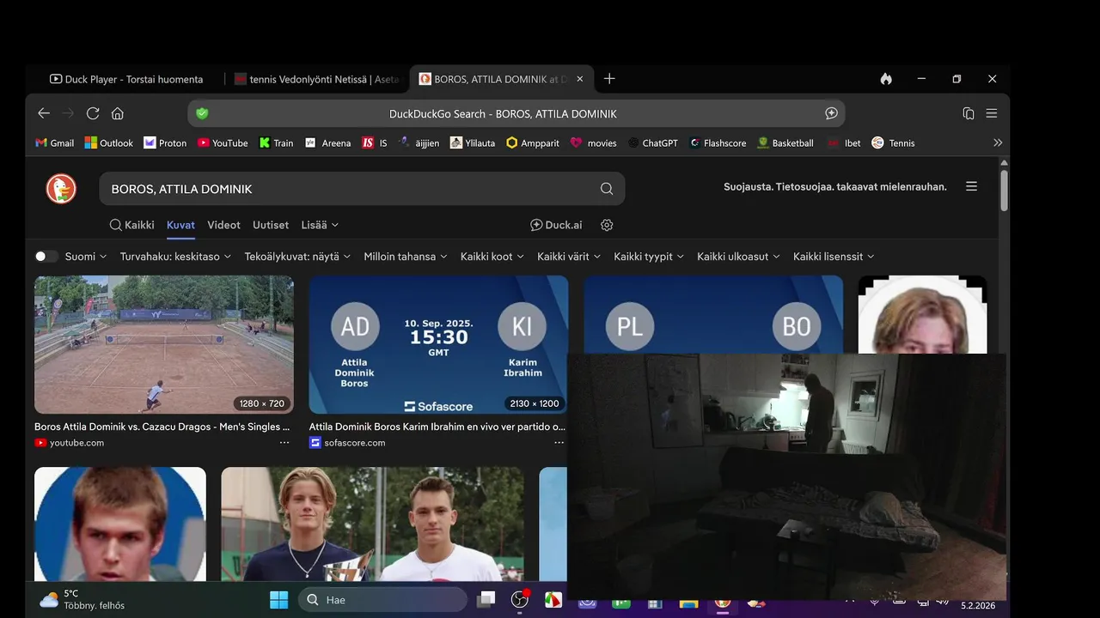Open the äijjien bookmark
Viewport: 1100px width, 618px height.
tap(419, 143)
